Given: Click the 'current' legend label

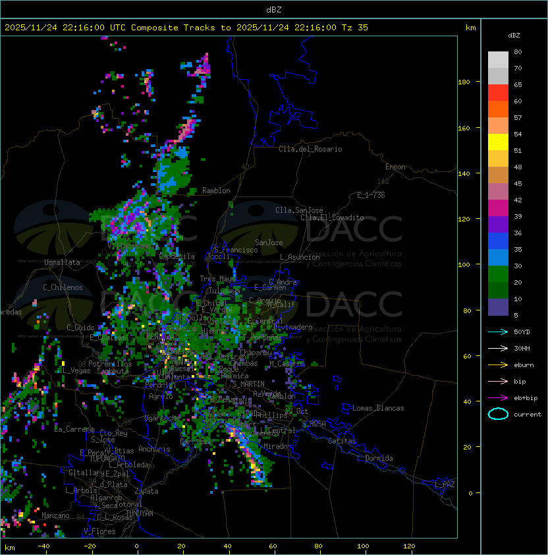Looking at the screenshot, I should 528,415.
